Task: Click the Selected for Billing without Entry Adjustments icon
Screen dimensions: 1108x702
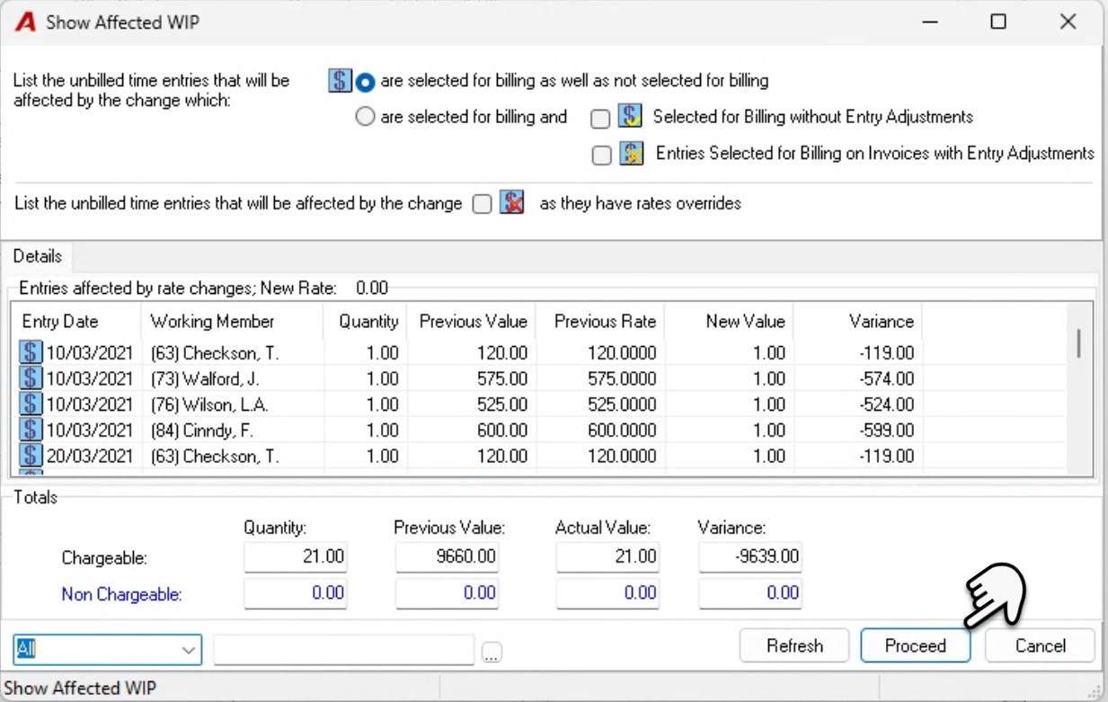Action: point(630,117)
